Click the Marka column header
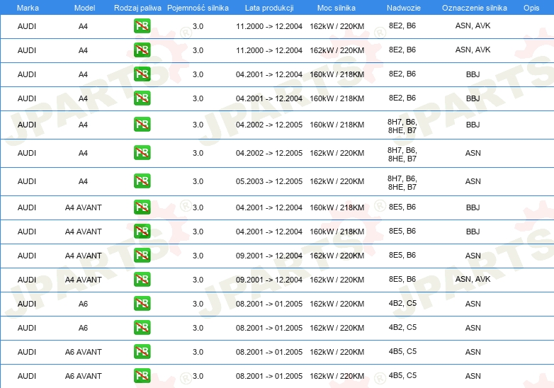554x388 pixels. tap(28, 8)
